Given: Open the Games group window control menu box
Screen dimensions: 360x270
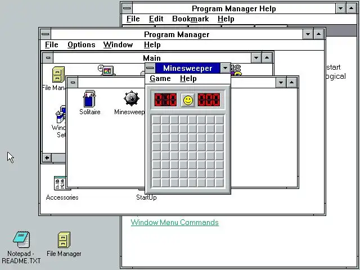Looking at the screenshot, I should click(73, 83).
